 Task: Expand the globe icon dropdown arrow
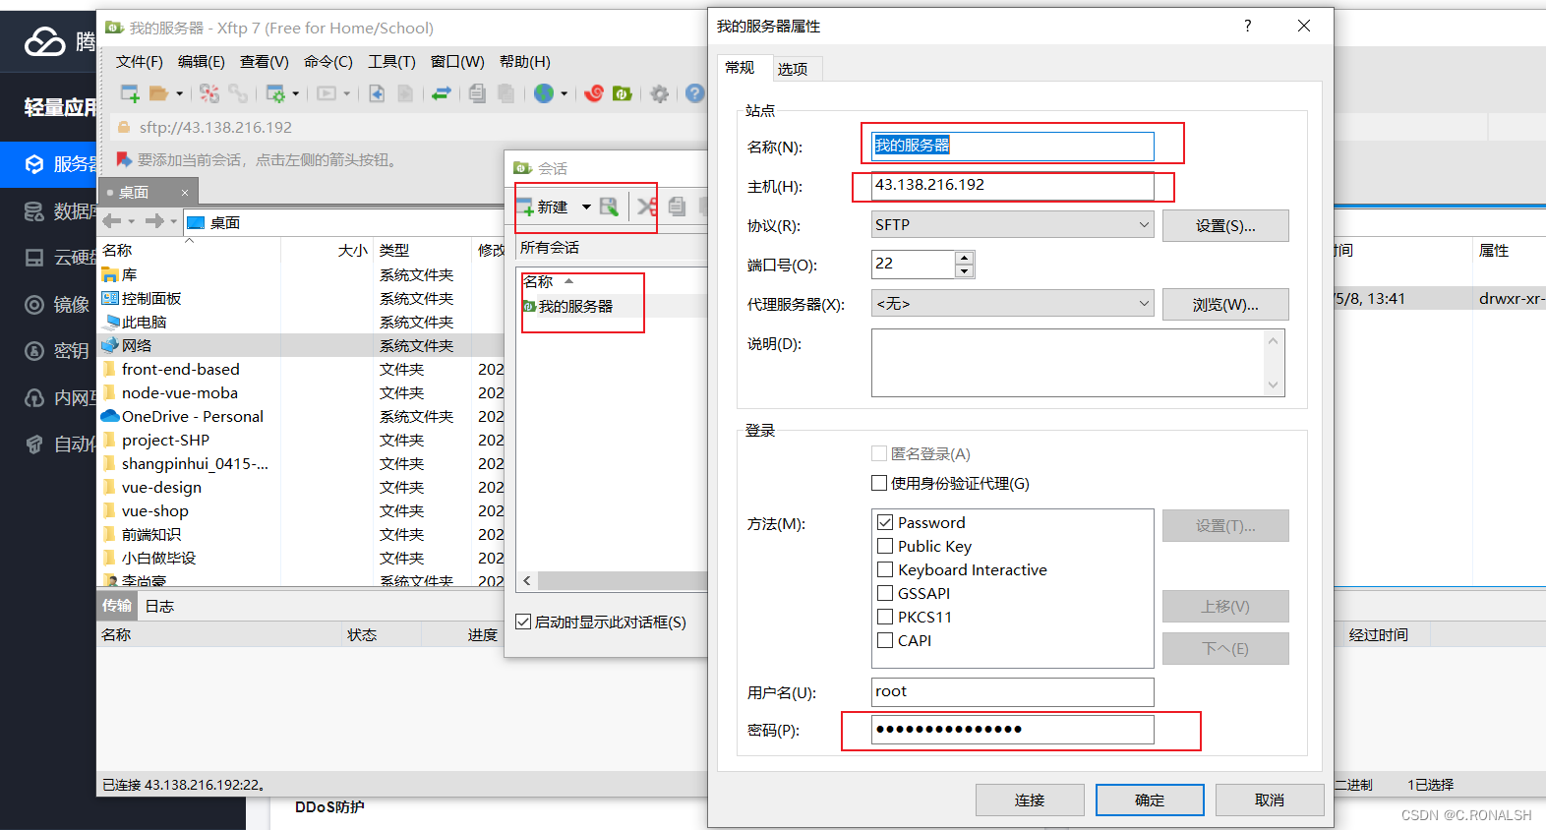[x=564, y=93]
